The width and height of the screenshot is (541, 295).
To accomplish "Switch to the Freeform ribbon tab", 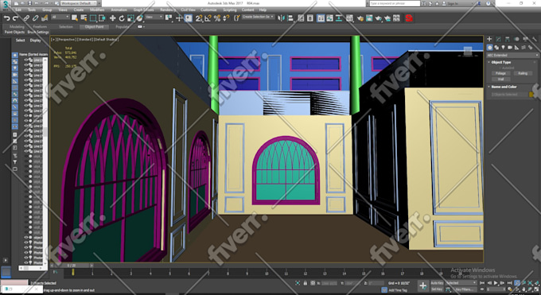I will point(40,26).
